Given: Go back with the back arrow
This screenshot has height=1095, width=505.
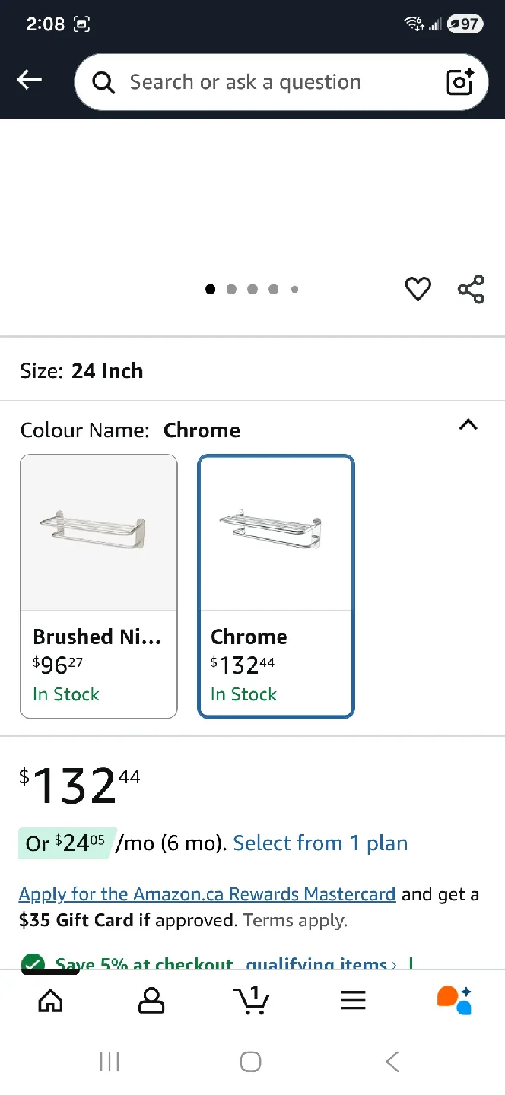Looking at the screenshot, I should [29, 79].
